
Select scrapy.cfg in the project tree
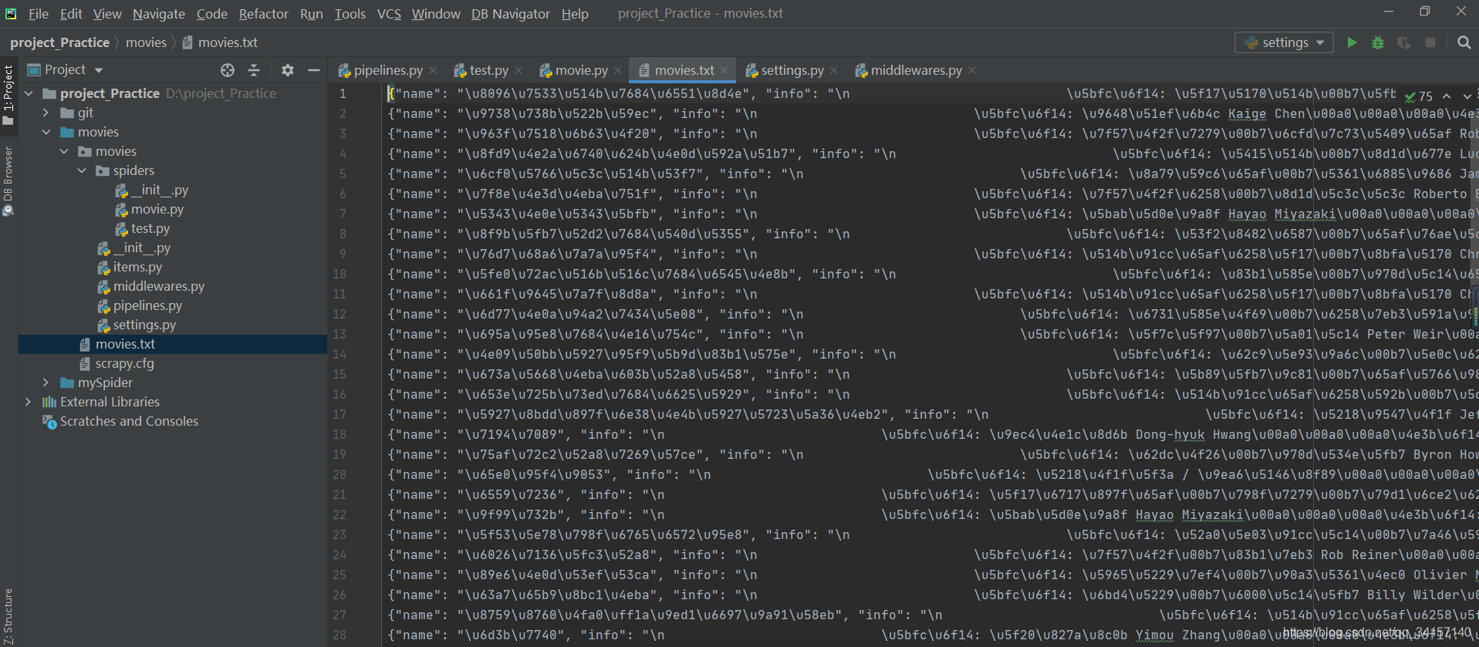click(124, 363)
